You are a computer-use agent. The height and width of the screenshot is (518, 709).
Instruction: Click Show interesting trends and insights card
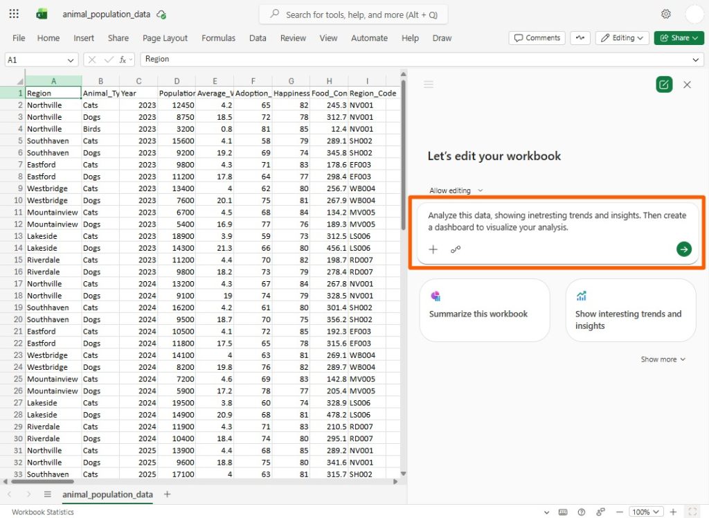(630, 310)
